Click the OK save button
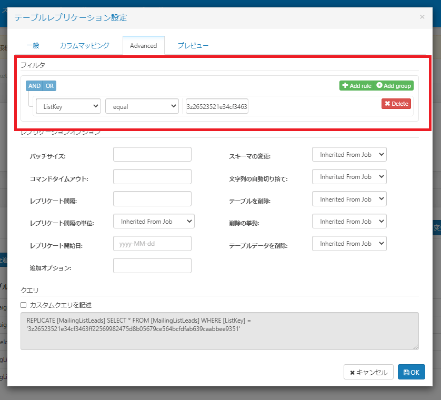Viewport: 441px width, 400px height. [411, 372]
